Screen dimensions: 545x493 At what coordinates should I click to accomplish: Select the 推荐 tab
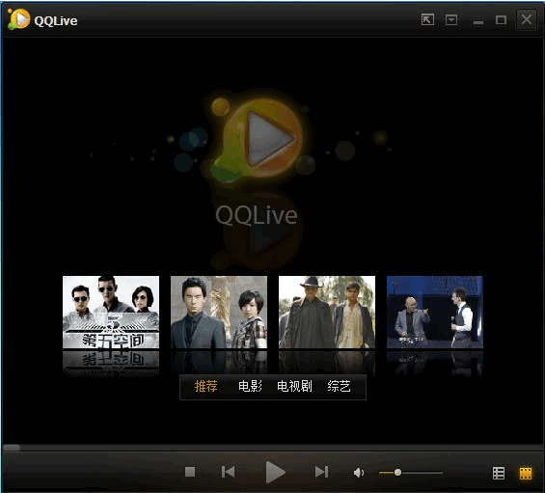[x=205, y=386]
